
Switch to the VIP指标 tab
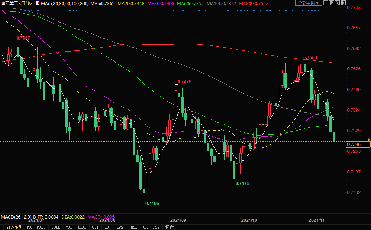14,227
